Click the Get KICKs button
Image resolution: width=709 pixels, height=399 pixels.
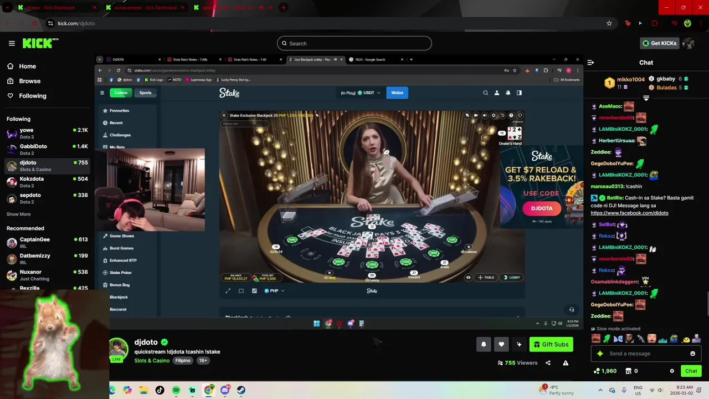point(659,43)
